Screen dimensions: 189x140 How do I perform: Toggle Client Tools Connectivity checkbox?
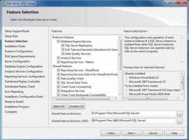coord(58,87)
